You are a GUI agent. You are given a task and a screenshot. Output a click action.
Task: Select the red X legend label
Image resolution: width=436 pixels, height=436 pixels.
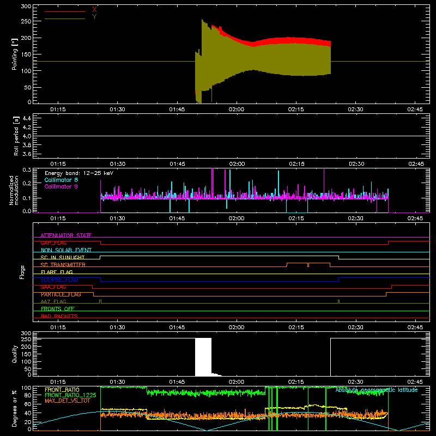[94, 10]
